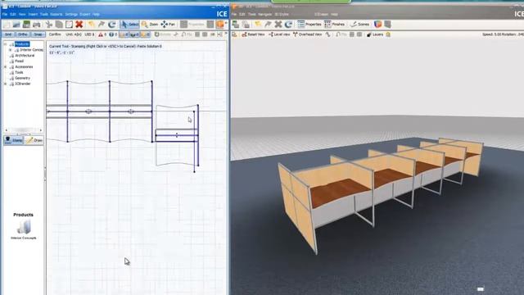The width and height of the screenshot is (524, 295).
Task: Toggle the Ortho button
Action: [23, 34]
